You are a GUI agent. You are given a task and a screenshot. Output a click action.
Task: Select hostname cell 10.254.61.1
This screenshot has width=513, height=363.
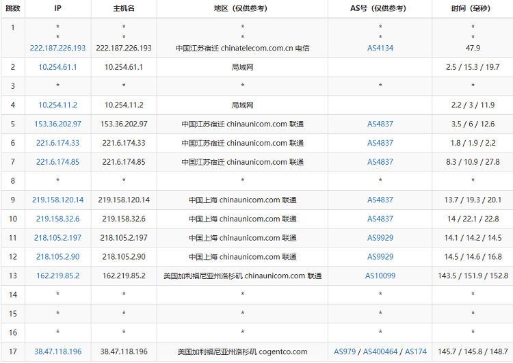[124, 67]
